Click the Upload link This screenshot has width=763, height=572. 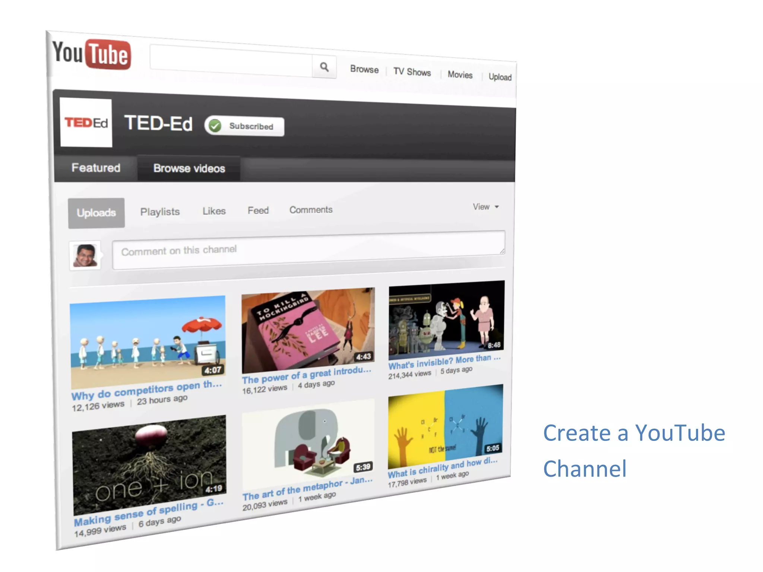tap(500, 77)
